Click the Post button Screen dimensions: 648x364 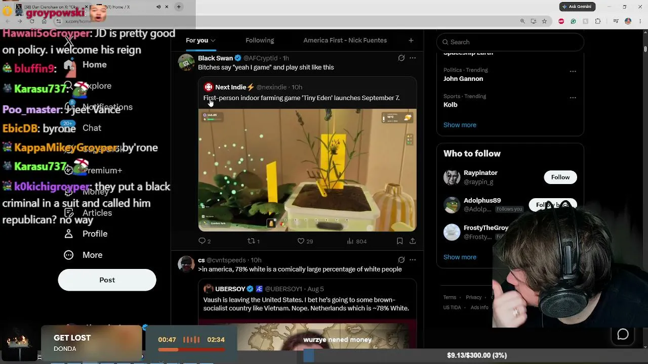coord(107,280)
